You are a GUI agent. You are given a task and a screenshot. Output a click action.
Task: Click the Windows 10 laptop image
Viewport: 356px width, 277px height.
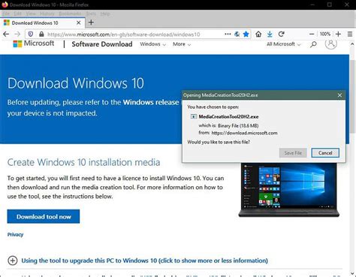coord(289,190)
